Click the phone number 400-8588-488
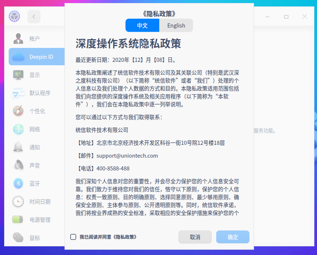The height and width of the screenshot is (255, 317). coord(113,169)
